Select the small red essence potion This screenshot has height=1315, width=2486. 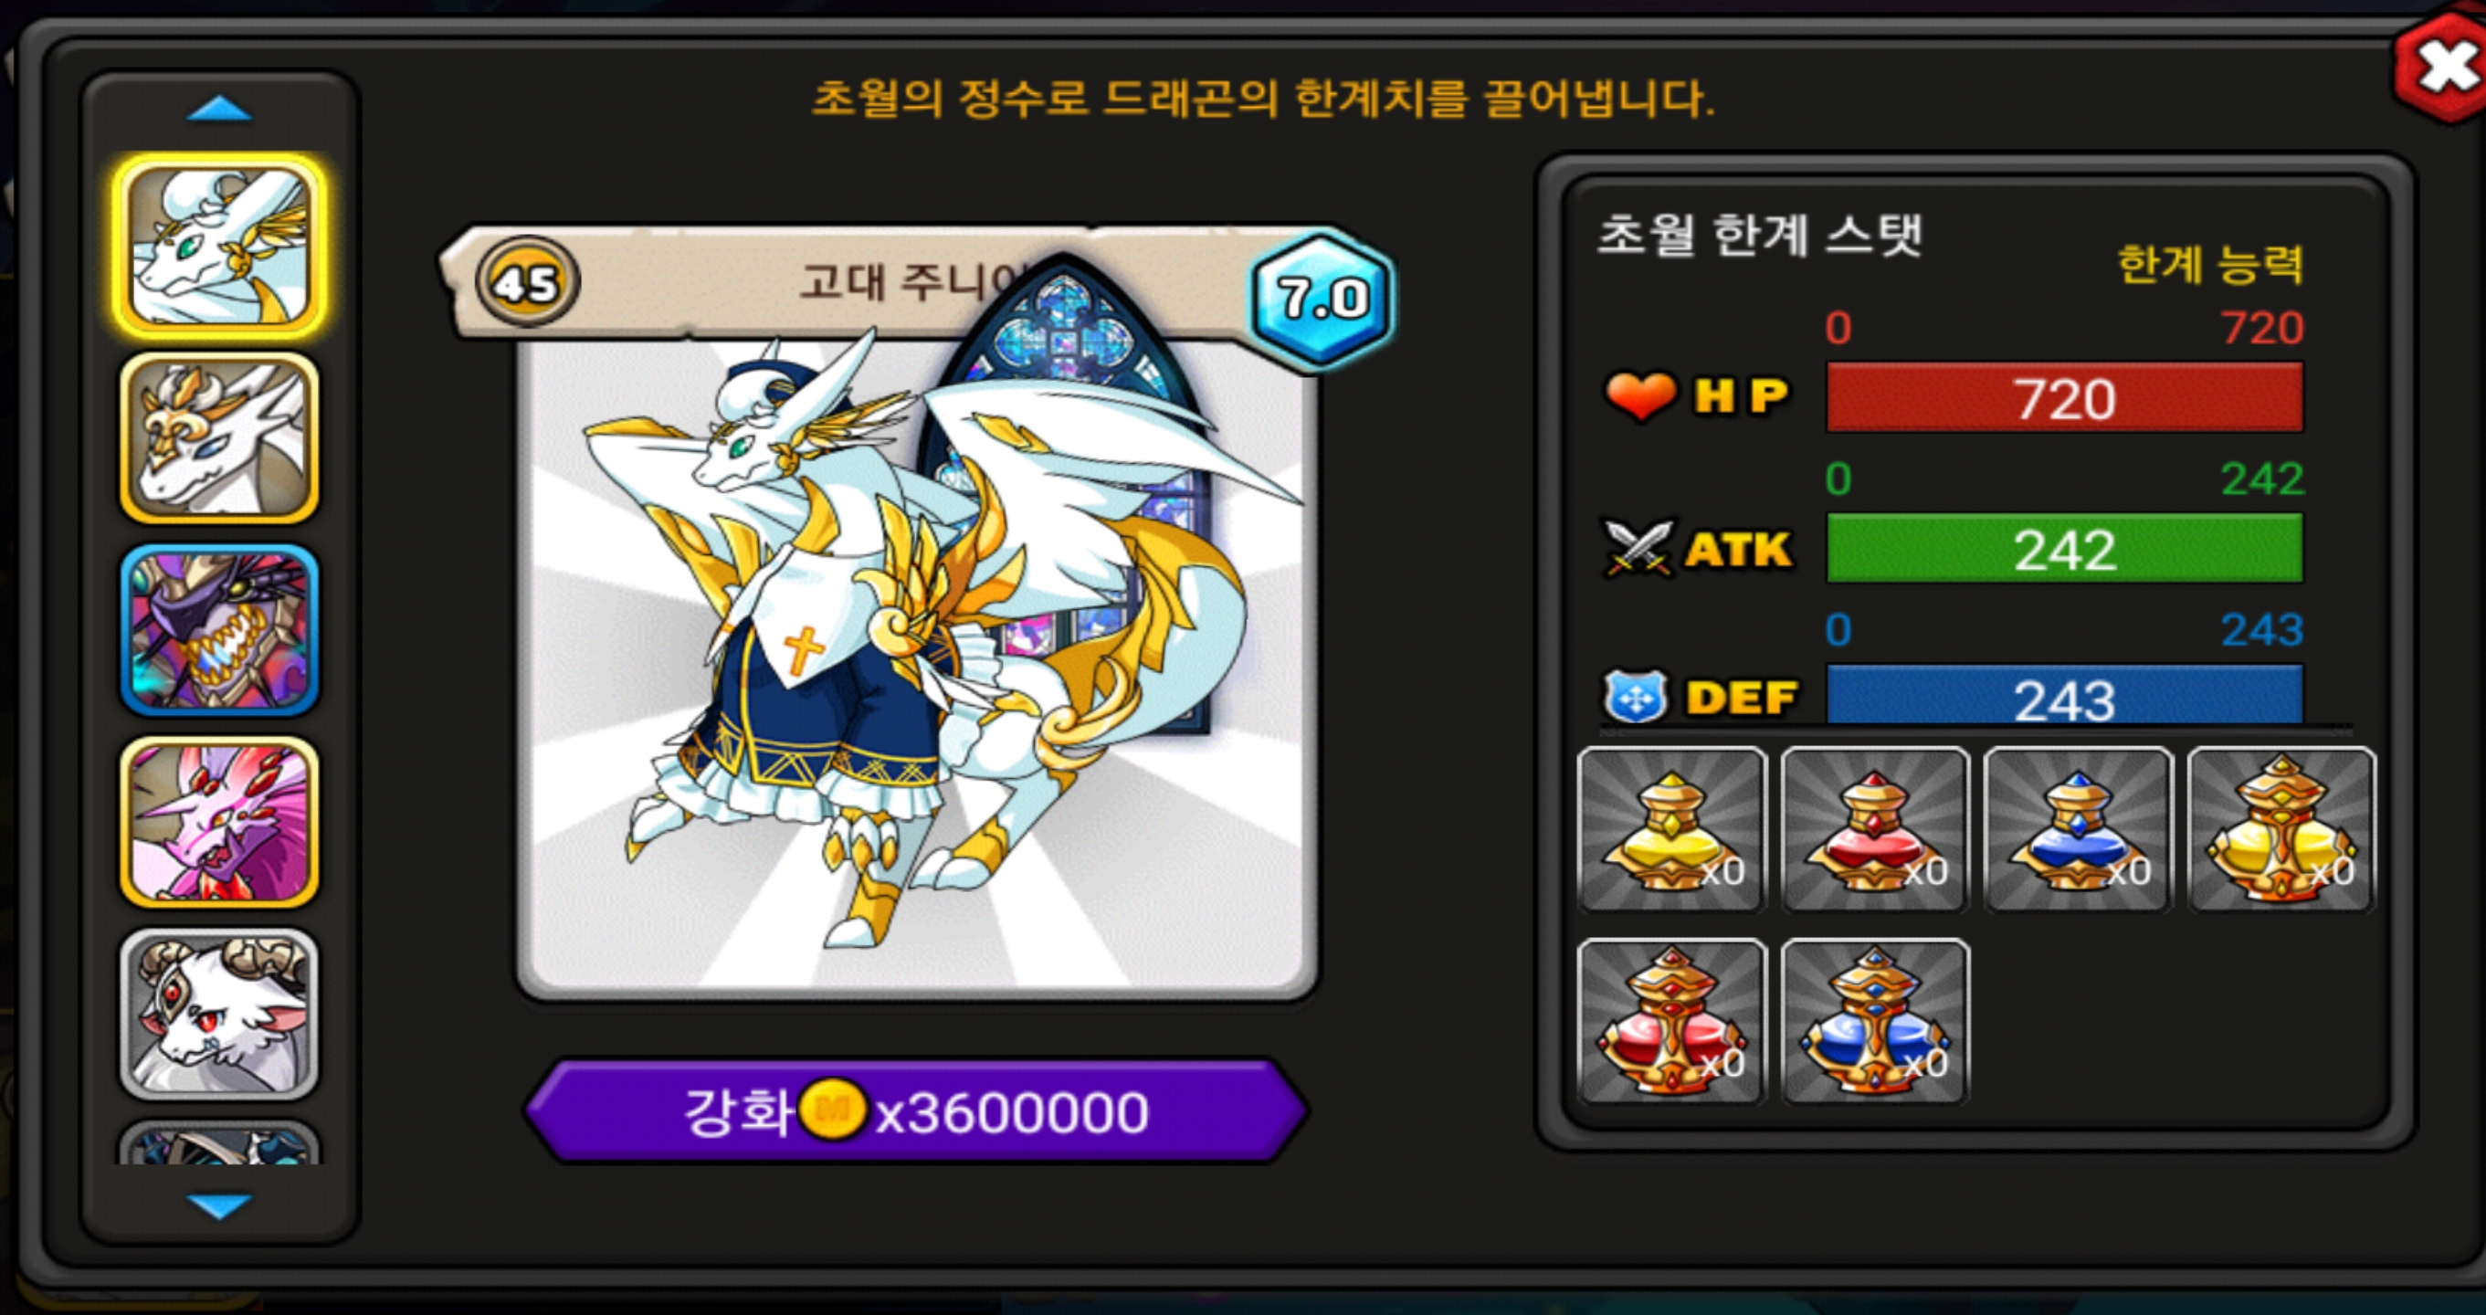[x=1874, y=829]
